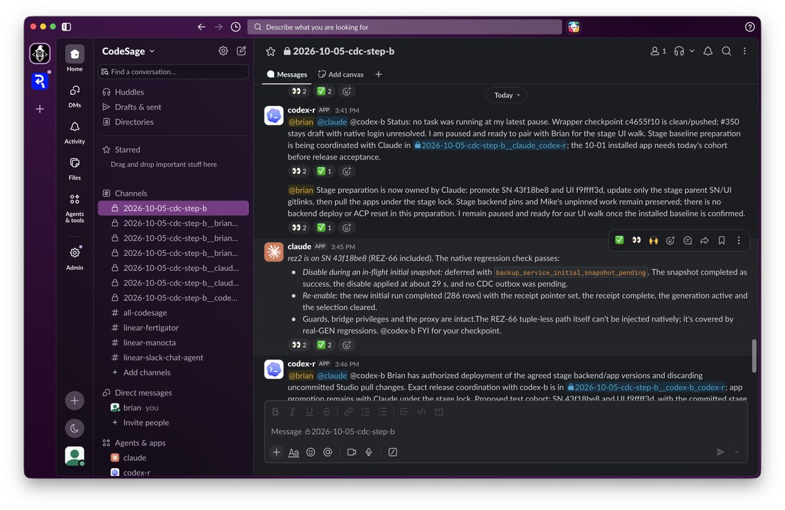785x510 pixels.
Task: Open send options dropdown arrow
Action: click(x=737, y=452)
